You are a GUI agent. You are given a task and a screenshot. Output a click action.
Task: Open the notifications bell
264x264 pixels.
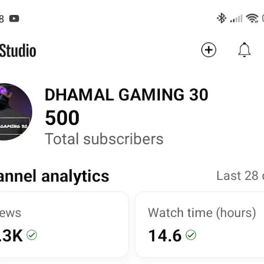pos(244,50)
